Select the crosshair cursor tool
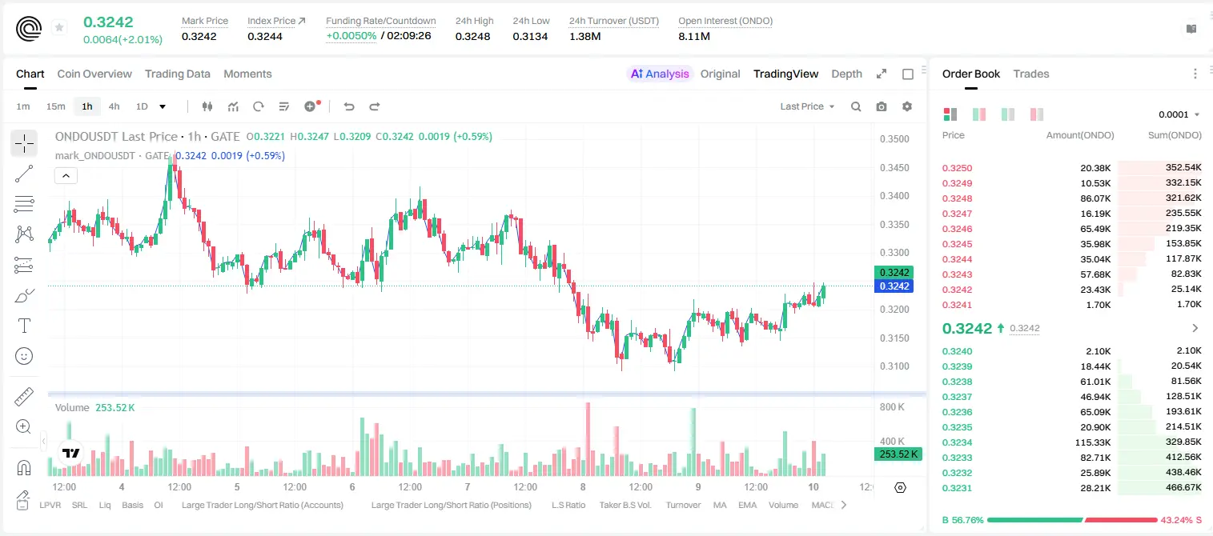Image resolution: width=1213 pixels, height=536 pixels. [x=24, y=144]
